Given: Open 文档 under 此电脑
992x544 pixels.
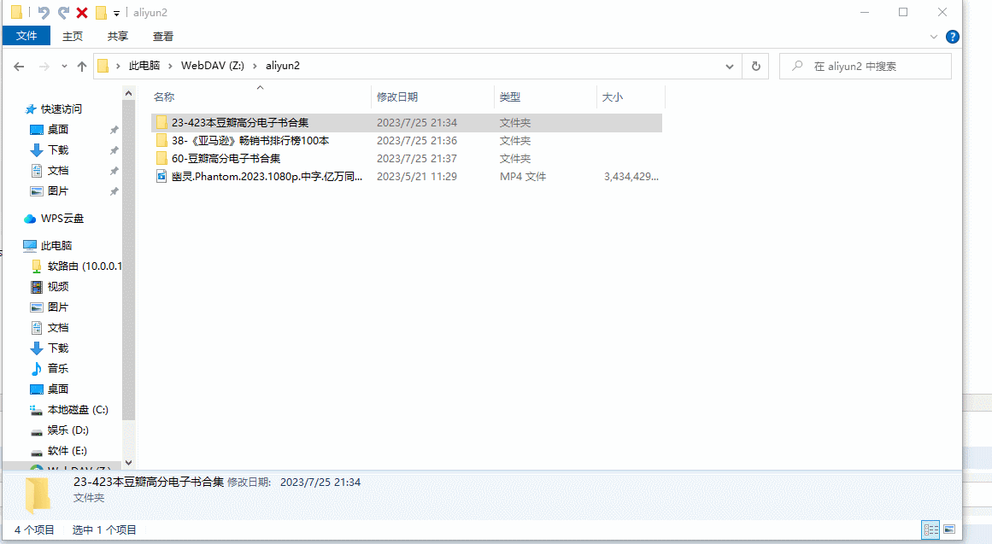Looking at the screenshot, I should (57, 327).
